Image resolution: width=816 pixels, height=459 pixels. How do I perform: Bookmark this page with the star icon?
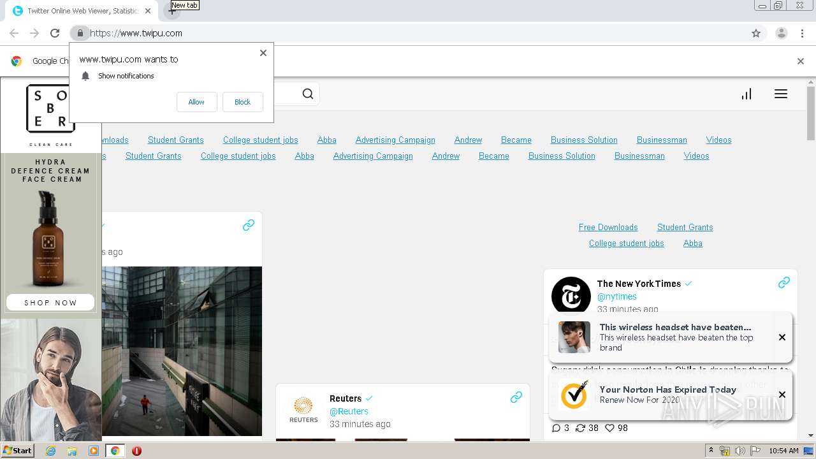pos(756,33)
